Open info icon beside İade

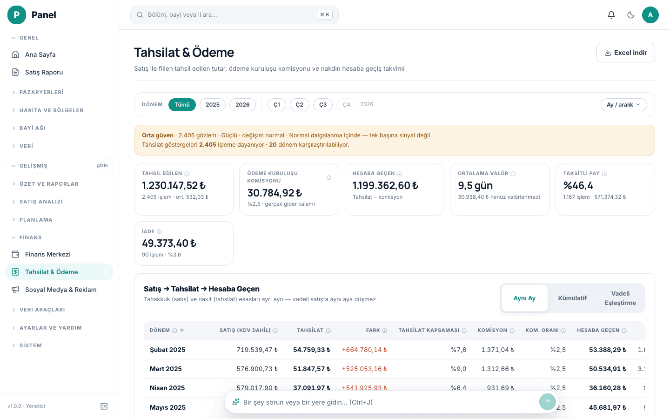[160, 231]
